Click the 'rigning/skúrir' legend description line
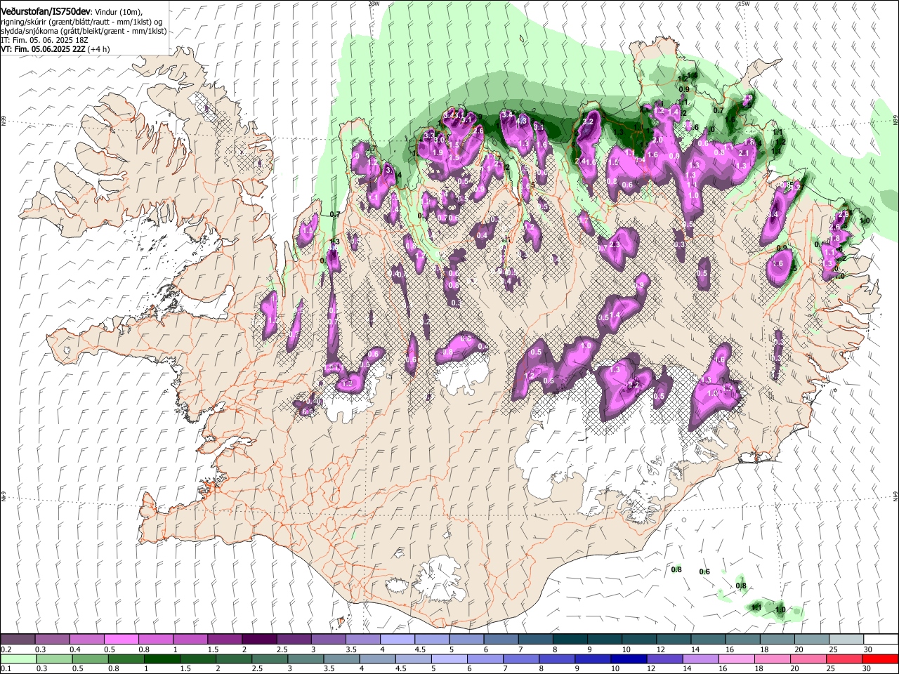Screen dimensions: 899x674 click(x=81, y=22)
